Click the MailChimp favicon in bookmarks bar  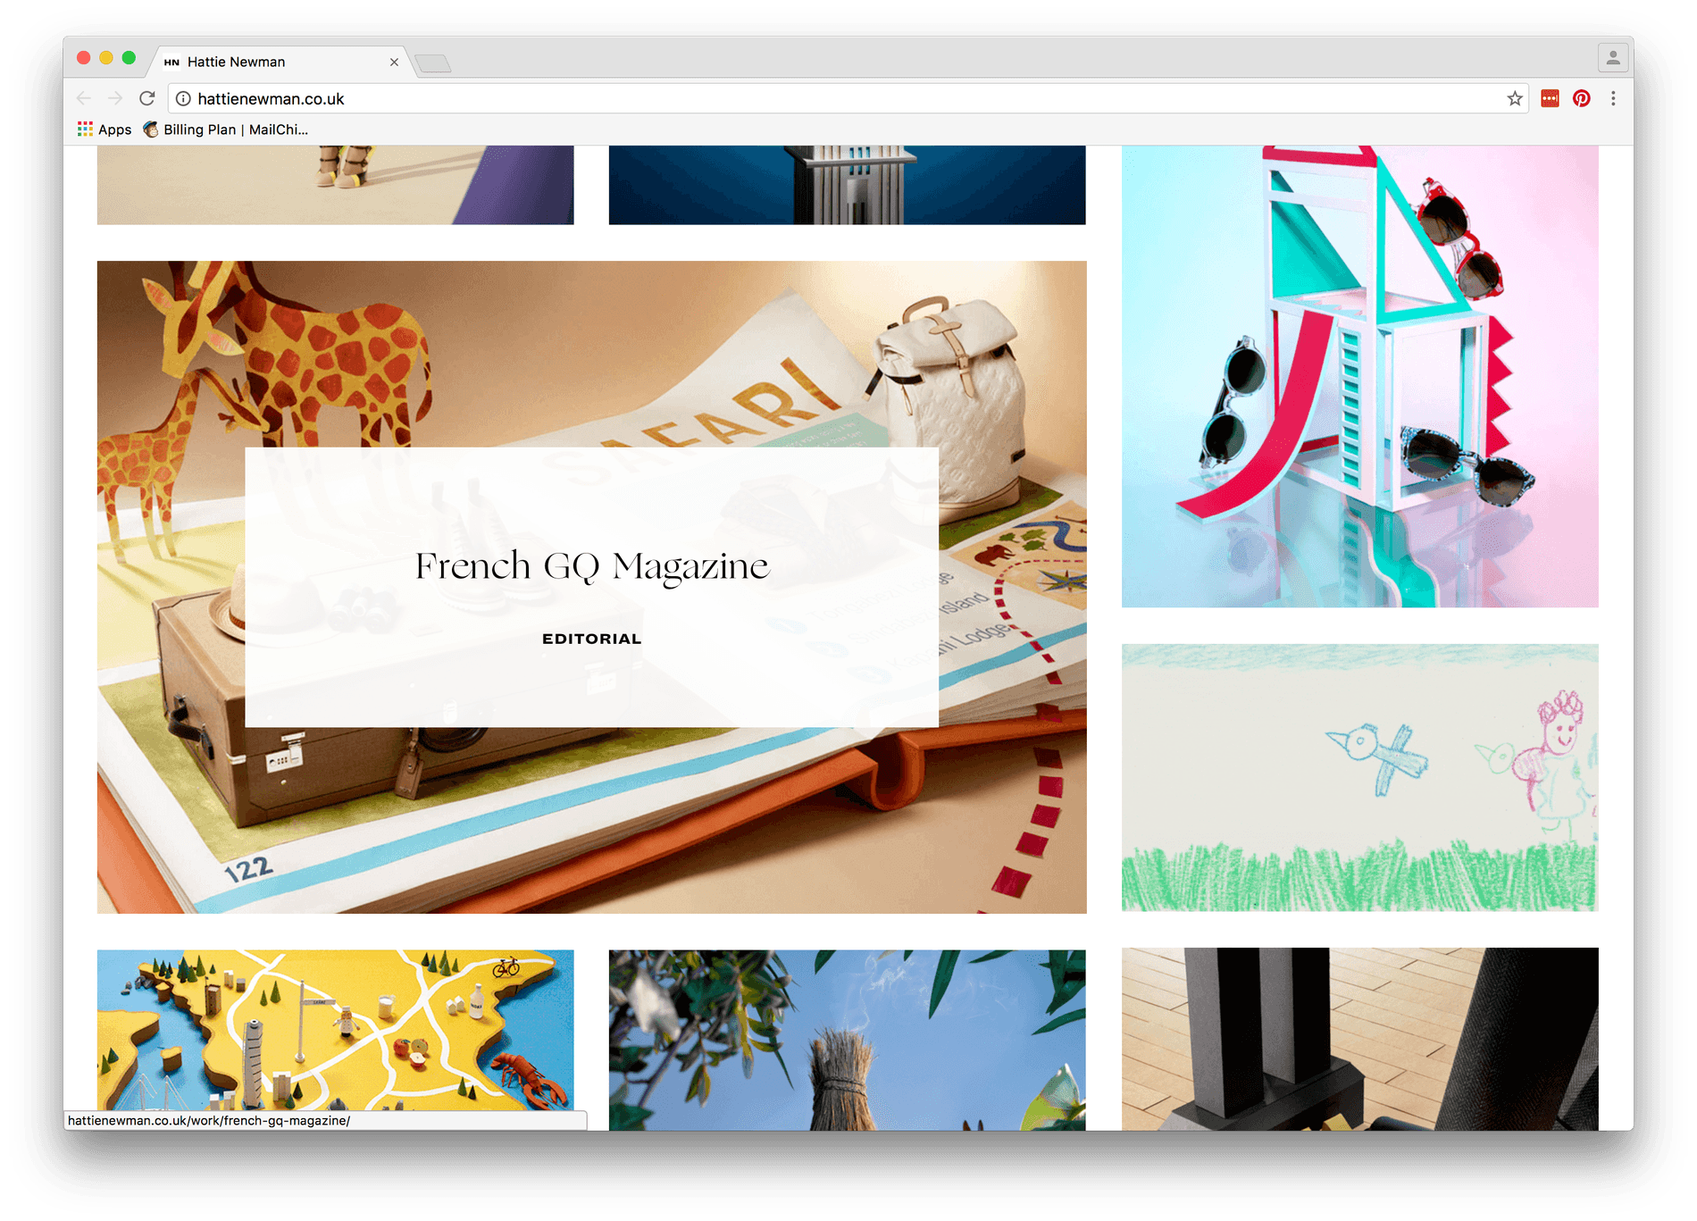(151, 130)
